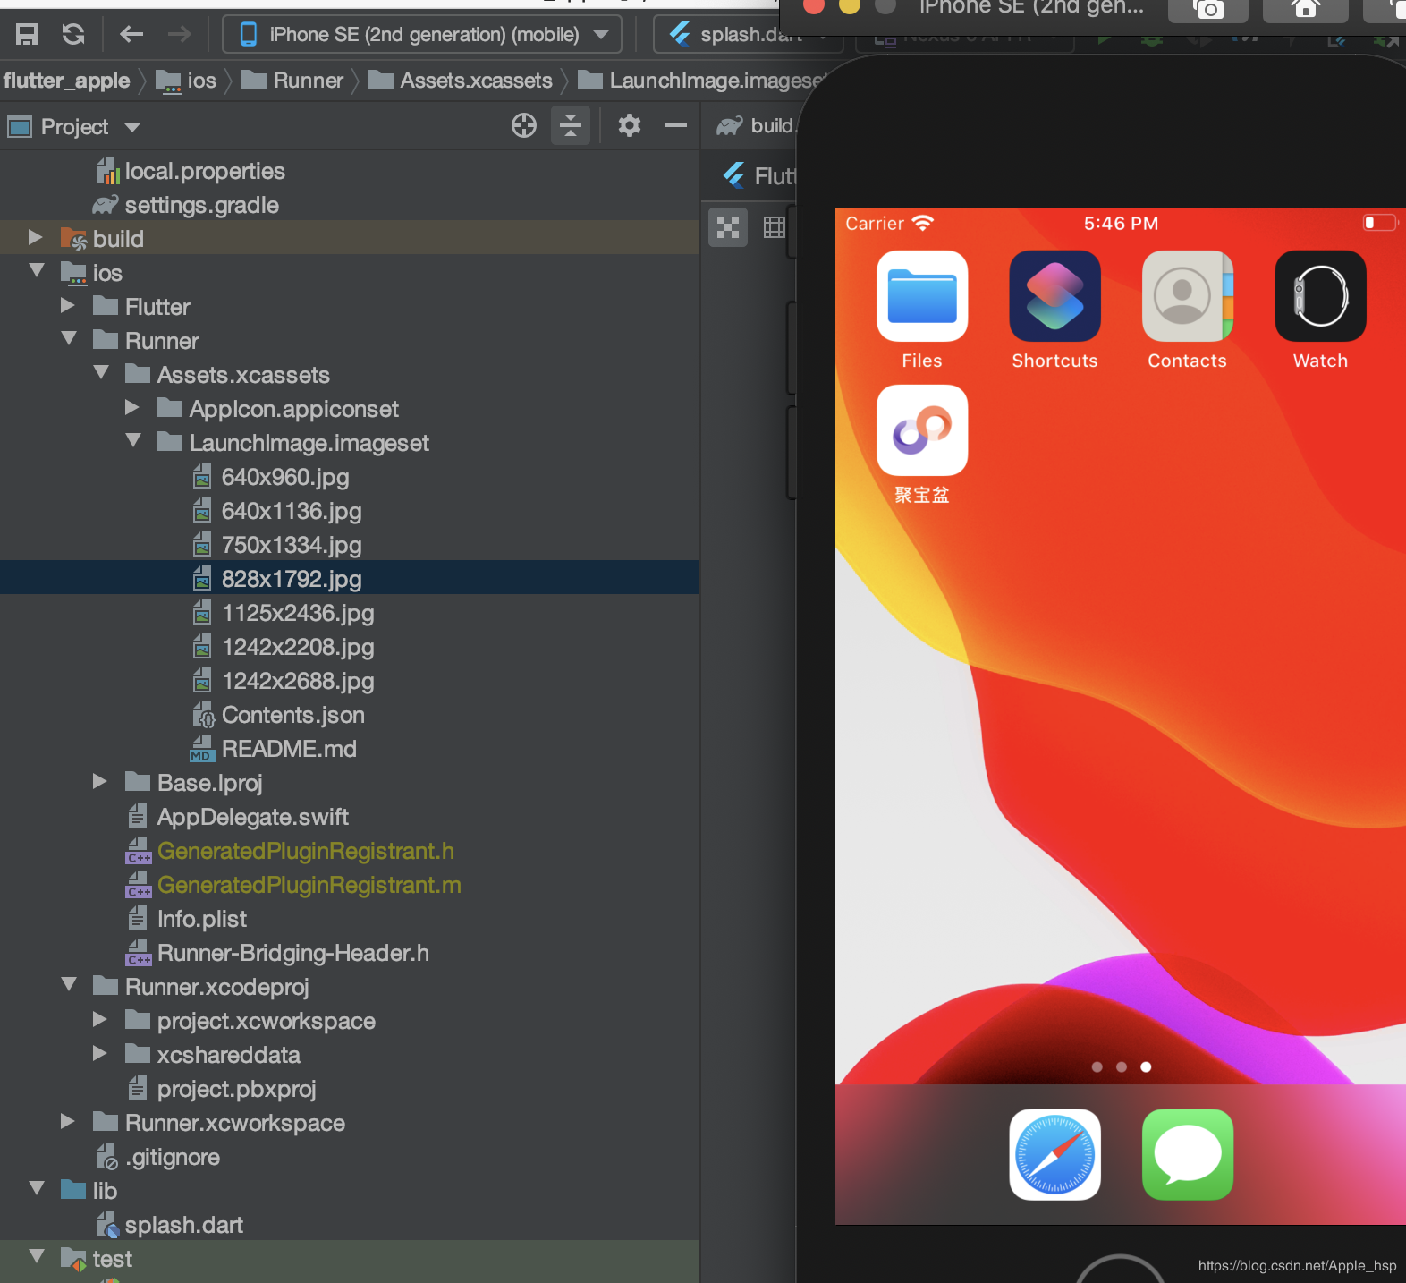Select splash.dart under lib
This screenshot has width=1406, height=1283.
(x=184, y=1225)
